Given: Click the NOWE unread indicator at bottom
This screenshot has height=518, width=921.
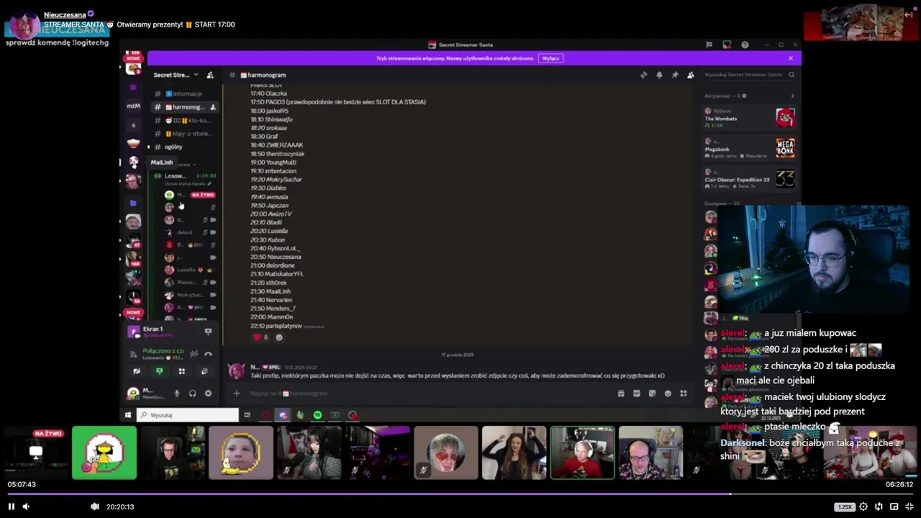Looking at the screenshot, I should pos(133,312).
